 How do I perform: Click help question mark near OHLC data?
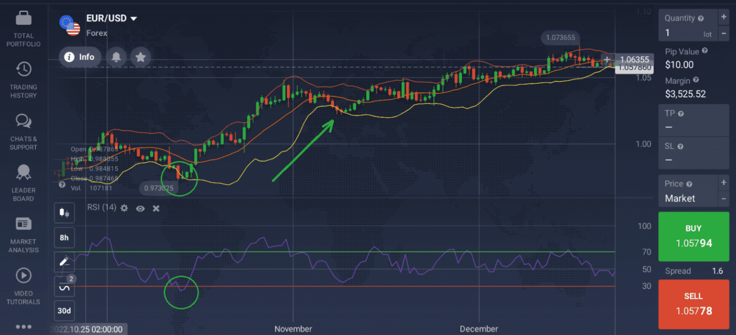(x=62, y=184)
